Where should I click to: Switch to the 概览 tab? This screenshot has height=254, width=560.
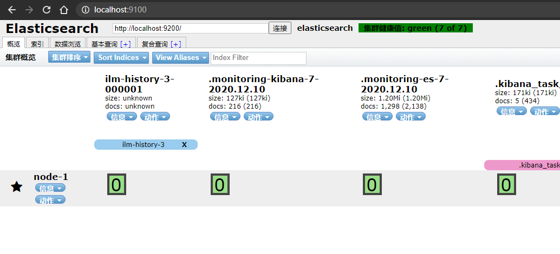point(14,43)
